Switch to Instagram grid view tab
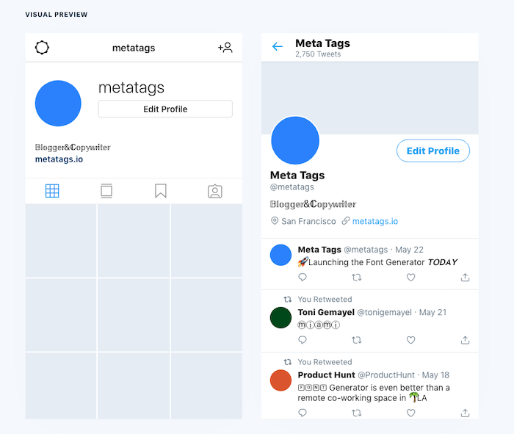 [x=52, y=192]
